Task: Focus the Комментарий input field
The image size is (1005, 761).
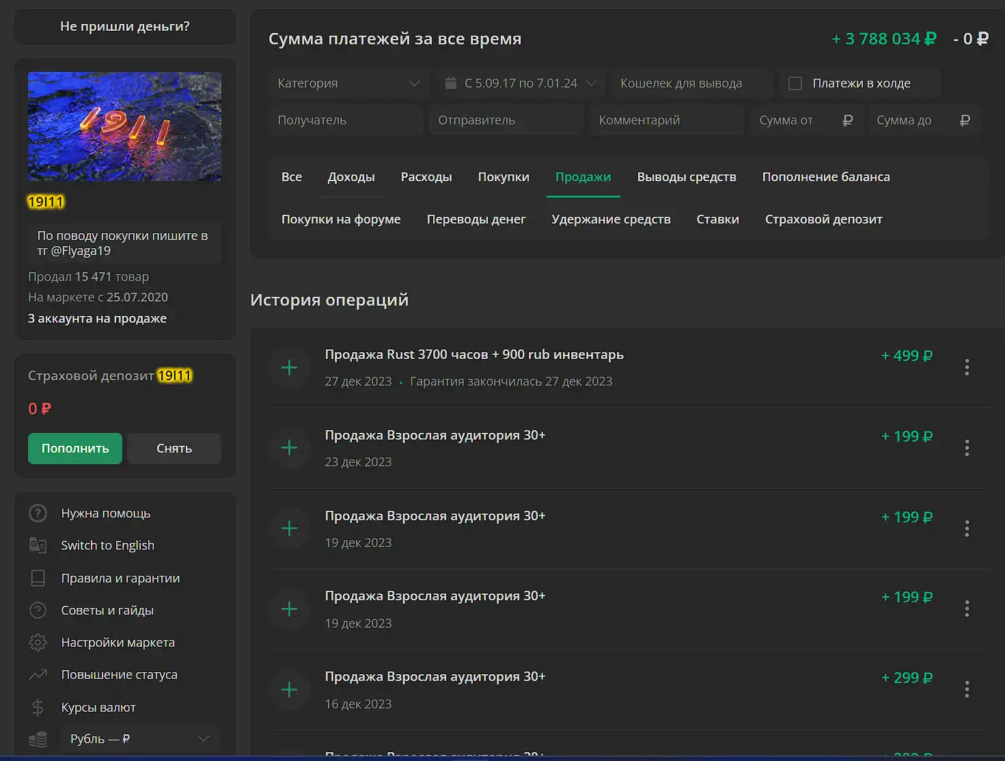Action: pyautogui.click(x=667, y=120)
